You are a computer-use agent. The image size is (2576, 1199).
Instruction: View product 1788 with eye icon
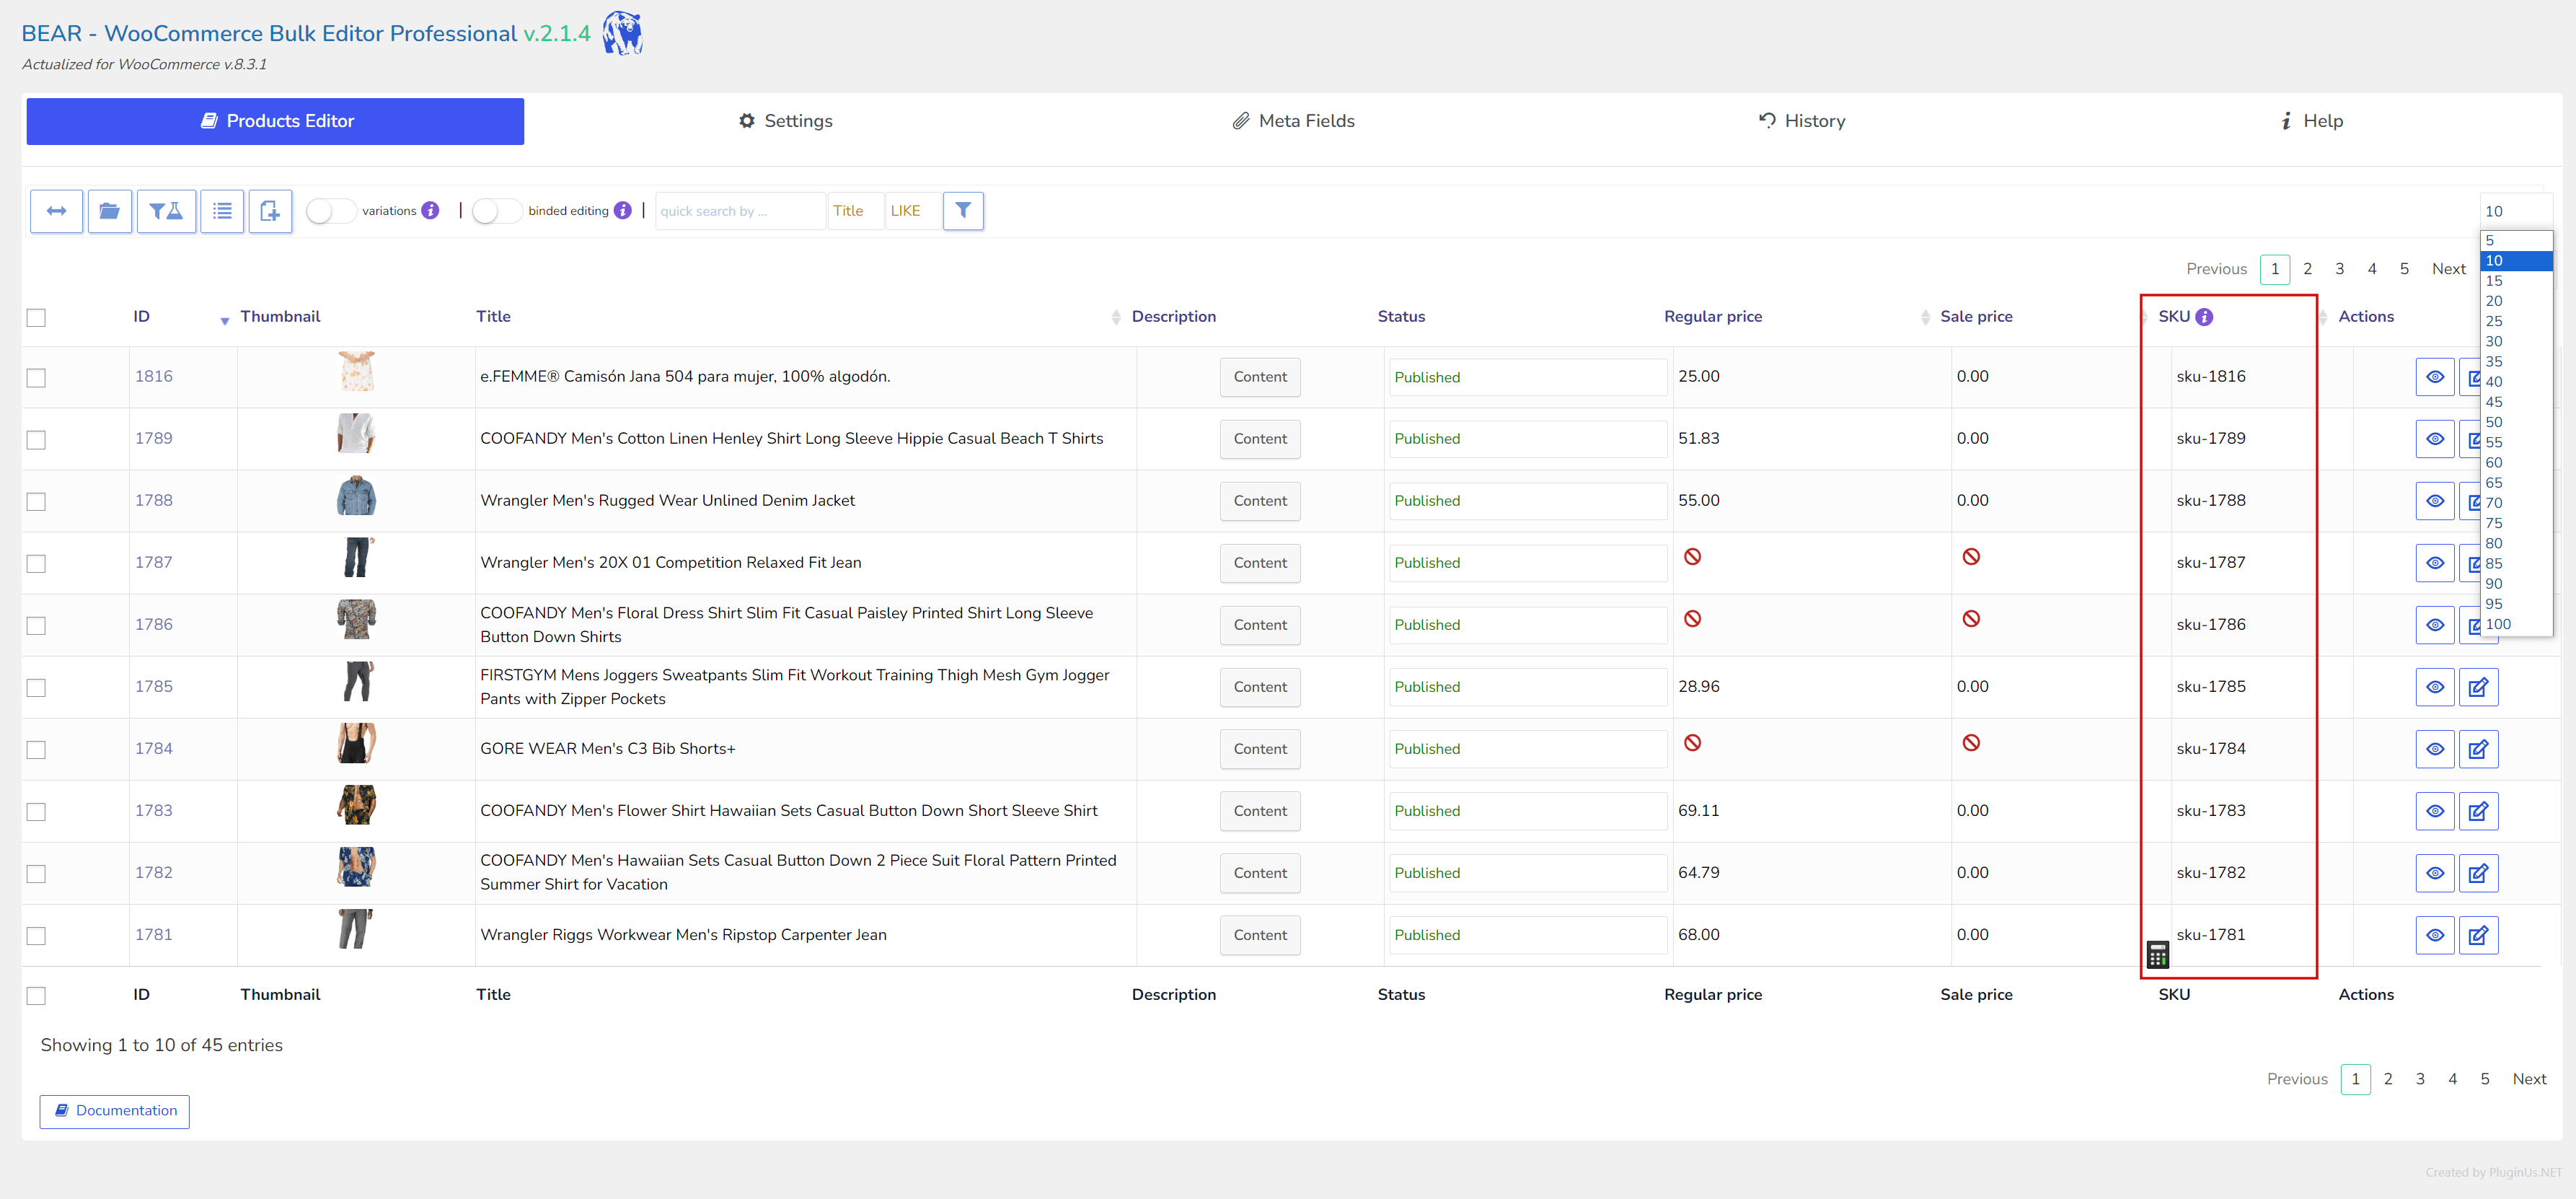coord(2435,501)
